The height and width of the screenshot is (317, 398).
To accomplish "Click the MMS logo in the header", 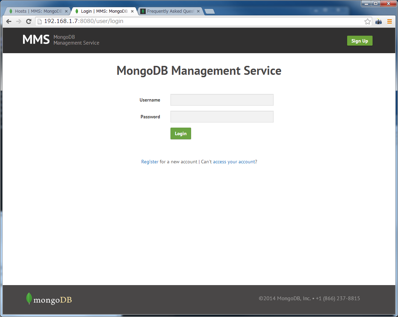I will pyautogui.click(x=36, y=40).
